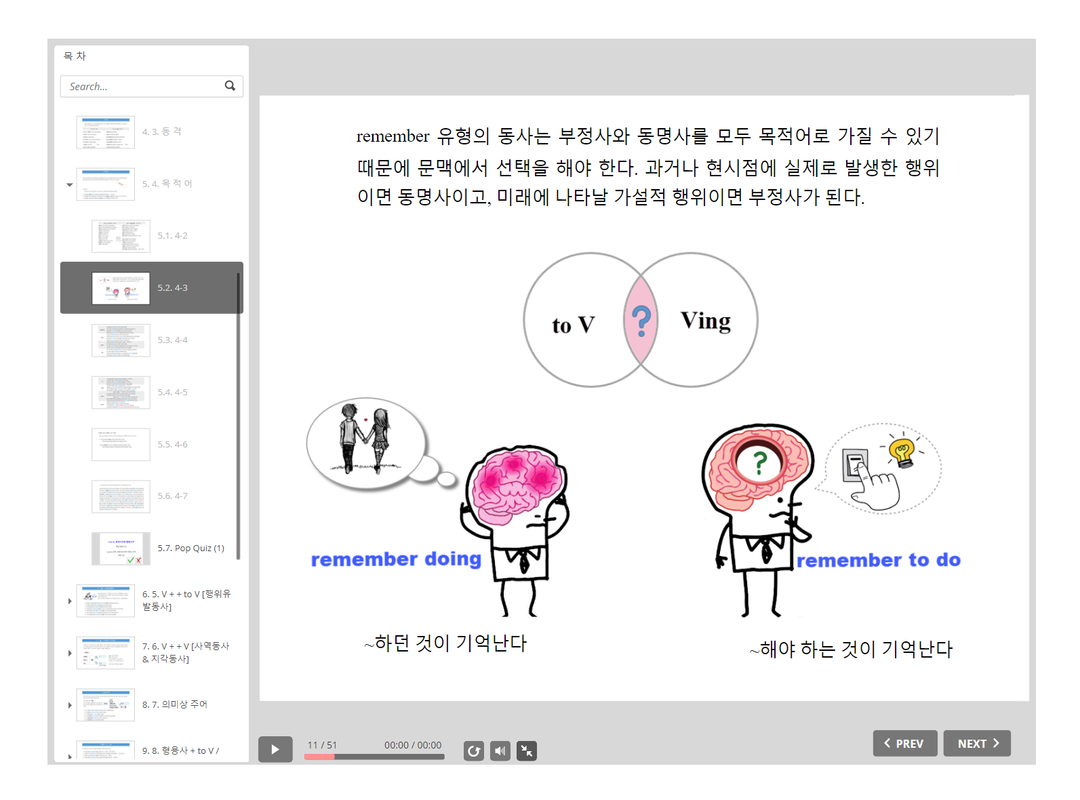Click the slide progress bar

coord(374,757)
